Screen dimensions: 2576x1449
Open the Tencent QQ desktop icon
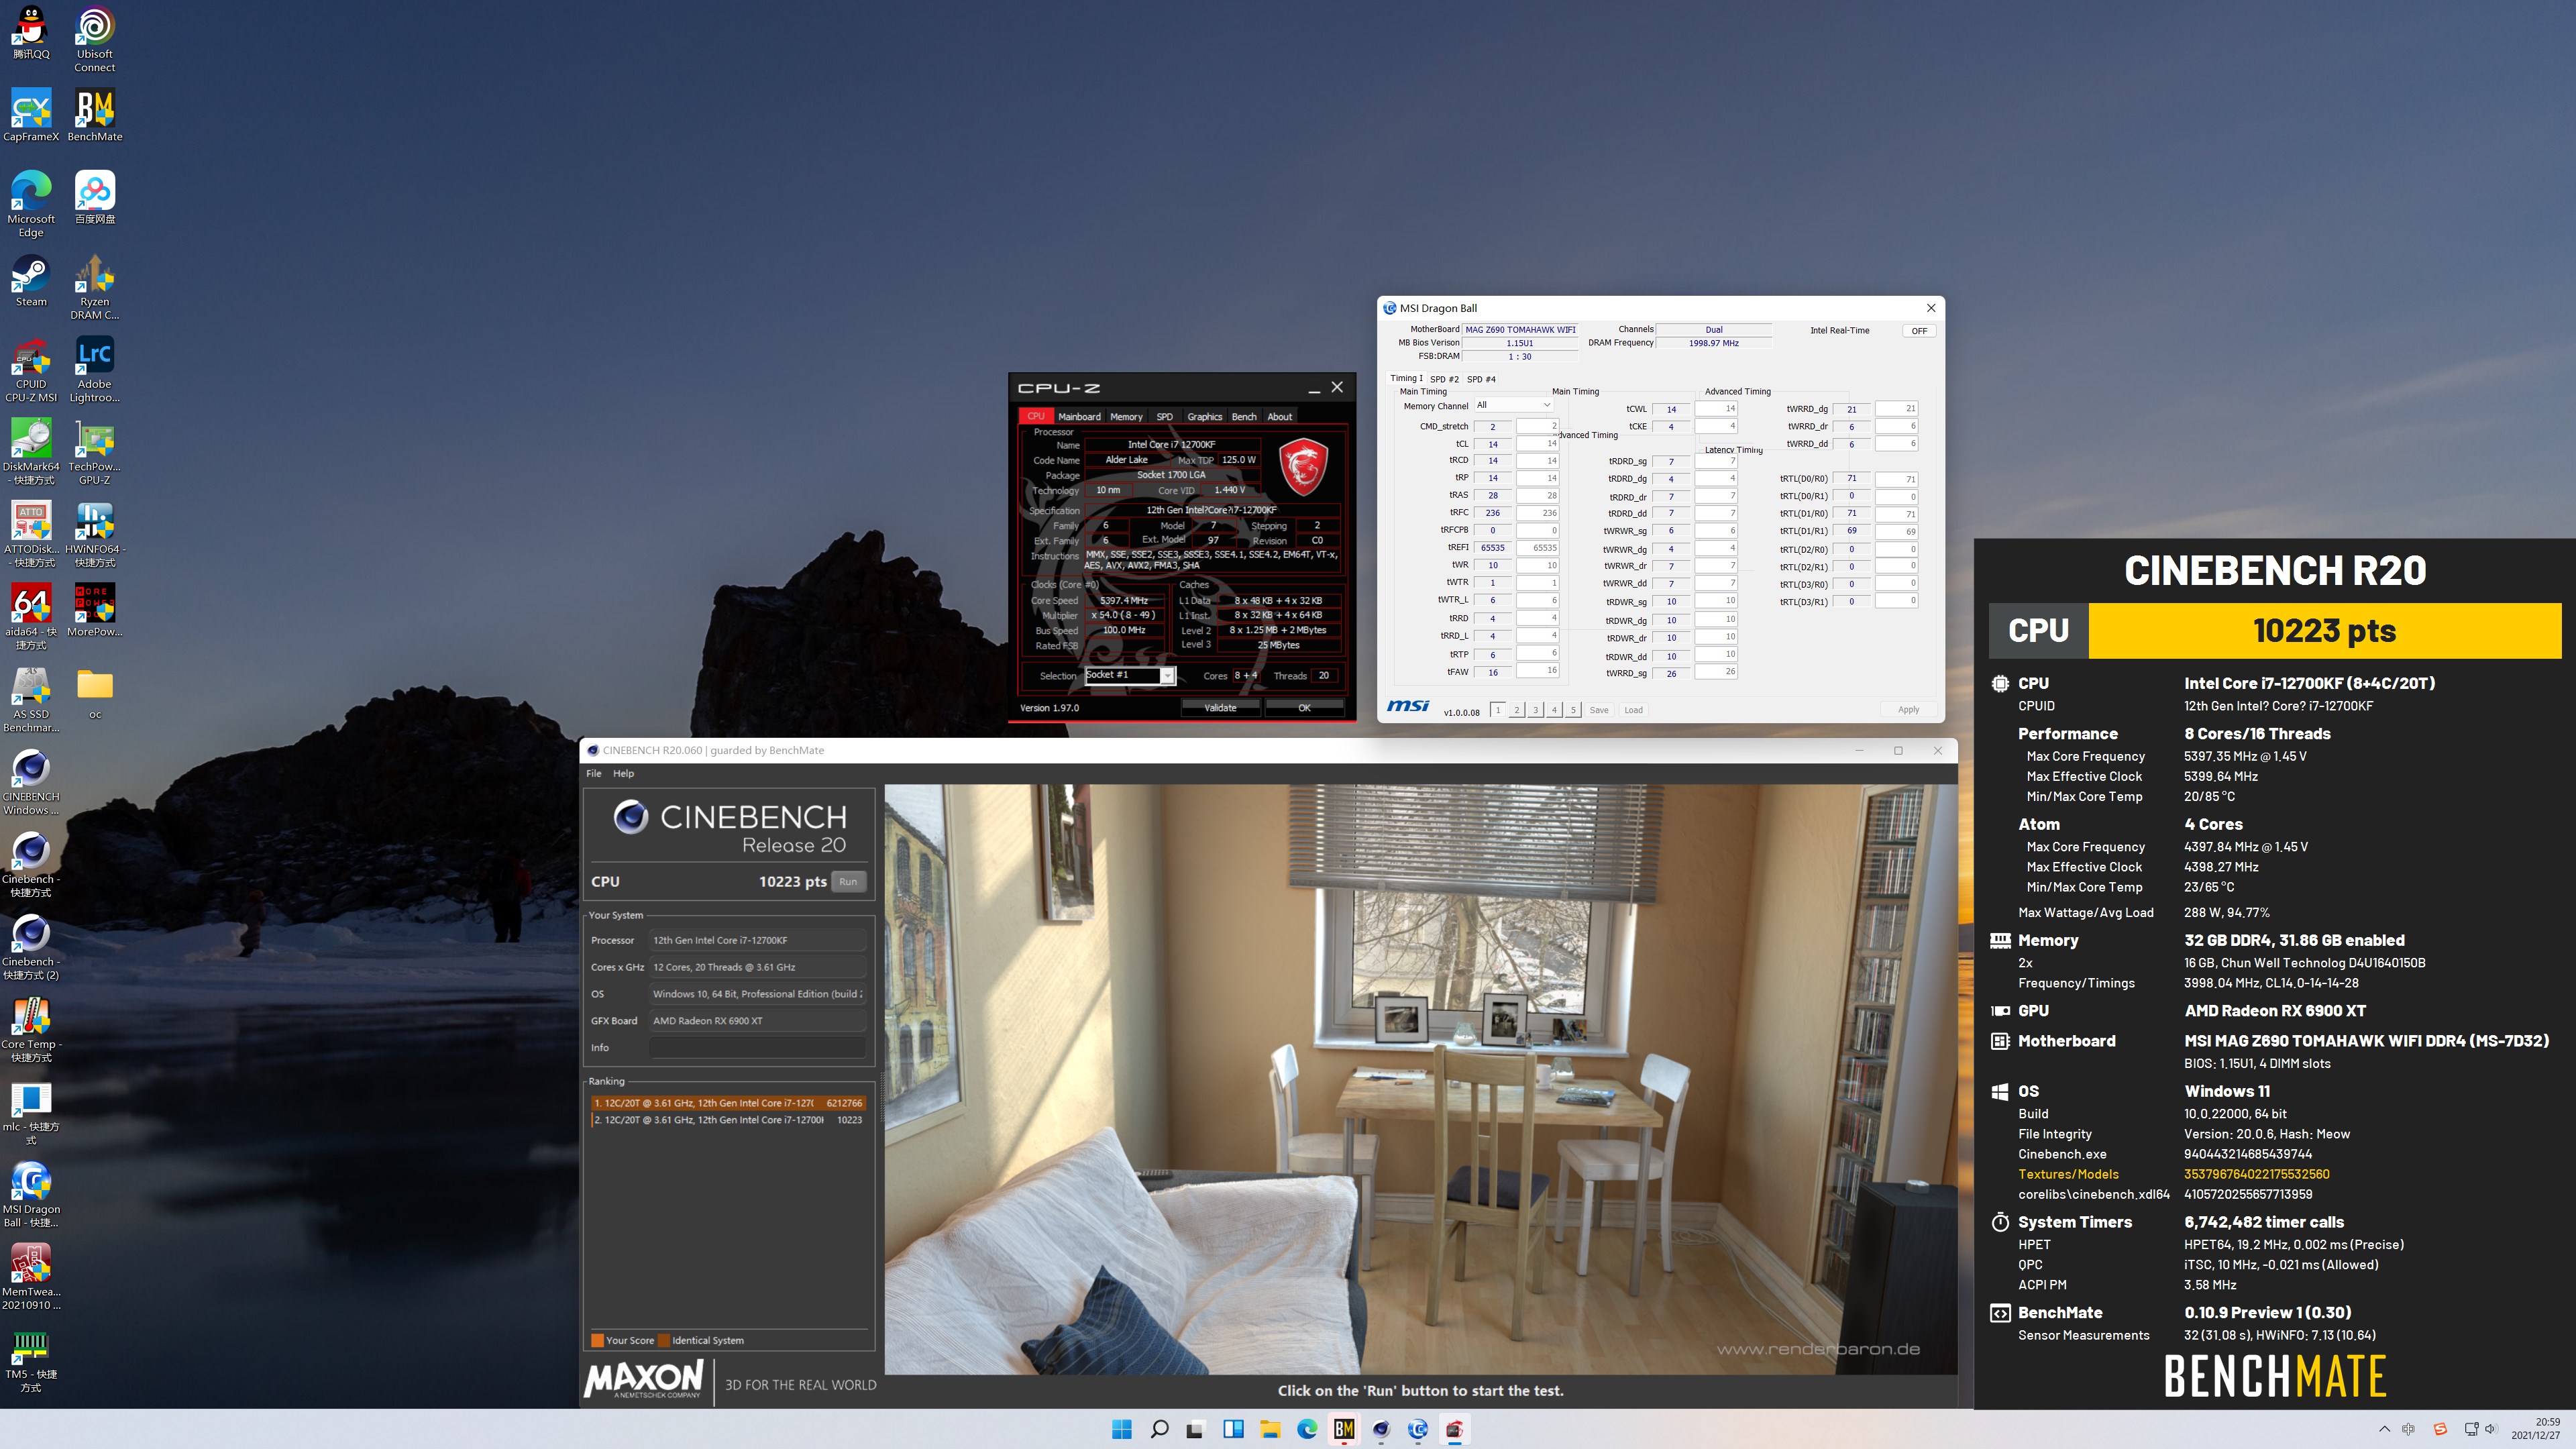pos(31,33)
